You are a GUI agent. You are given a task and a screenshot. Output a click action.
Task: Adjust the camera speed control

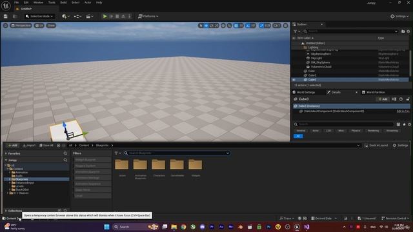tap(277, 26)
